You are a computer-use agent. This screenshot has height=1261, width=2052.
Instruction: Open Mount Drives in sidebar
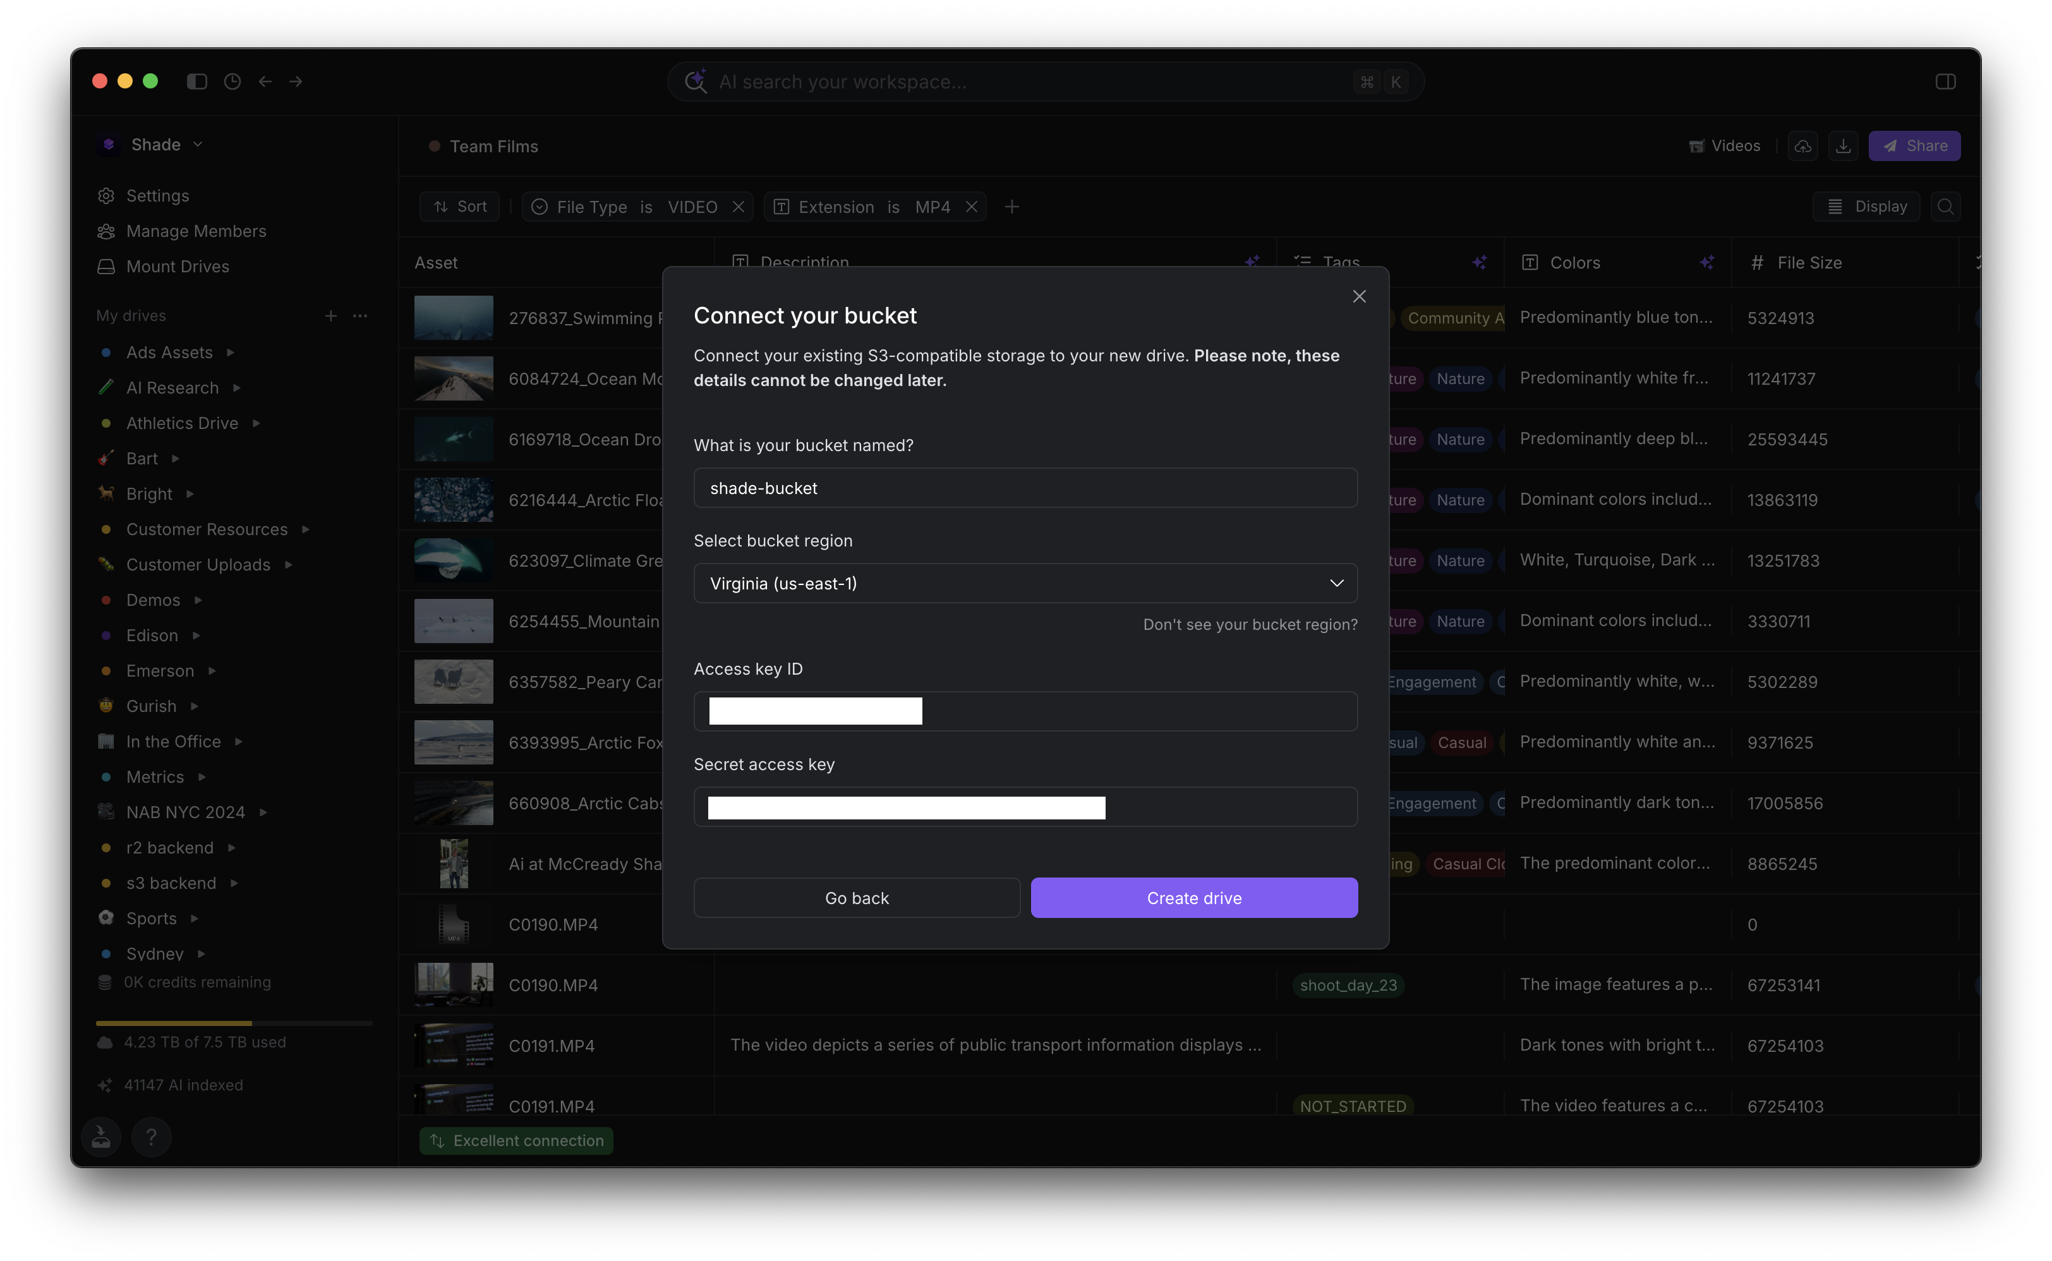pyautogui.click(x=177, y=266)
